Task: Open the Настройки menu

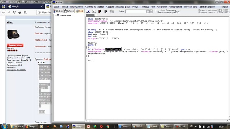Action: coord(162,7)
